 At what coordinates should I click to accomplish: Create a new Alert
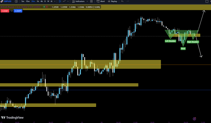pos(101,1)
